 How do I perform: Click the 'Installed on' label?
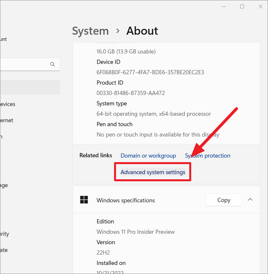111,263
